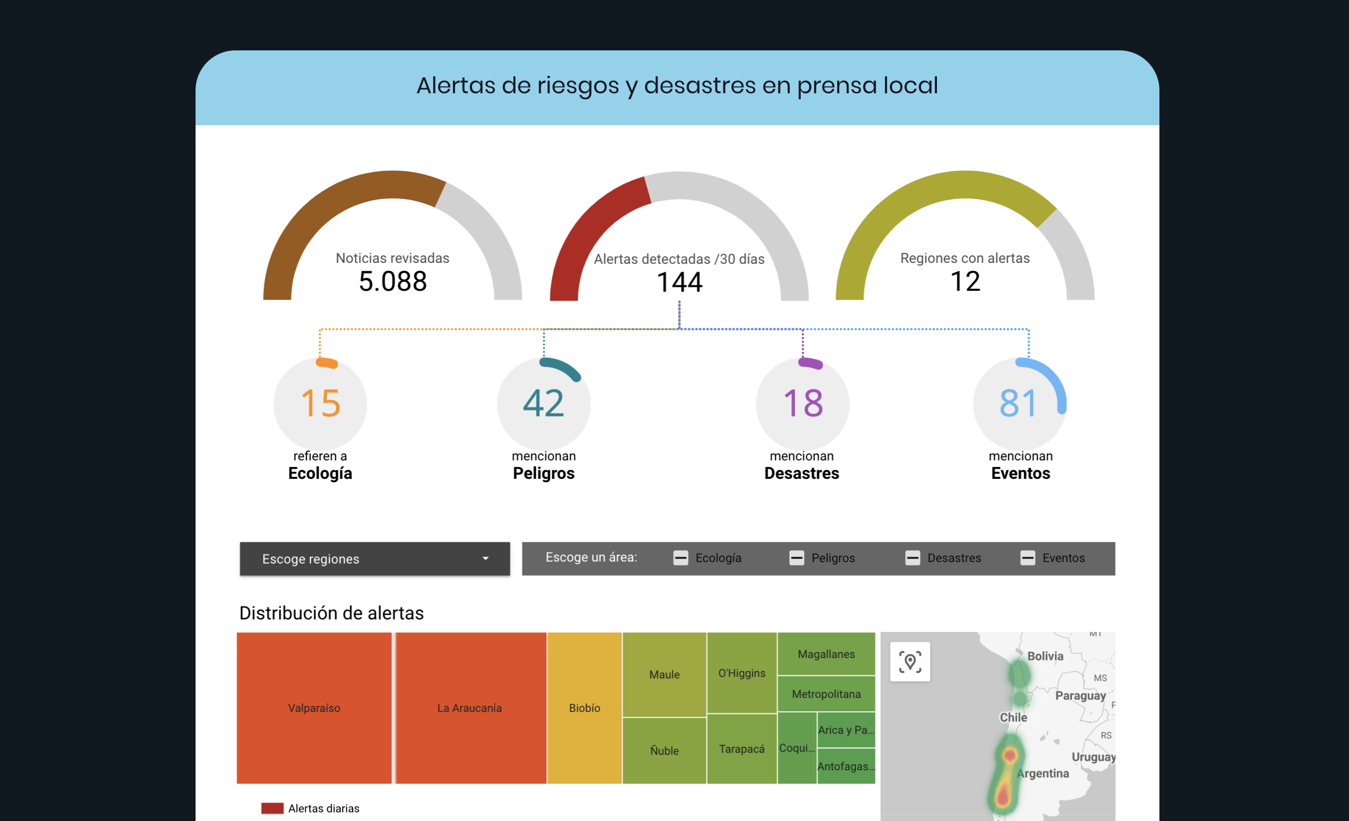
Task: Click the Maule treemap cell
Action: pos(665,674)
